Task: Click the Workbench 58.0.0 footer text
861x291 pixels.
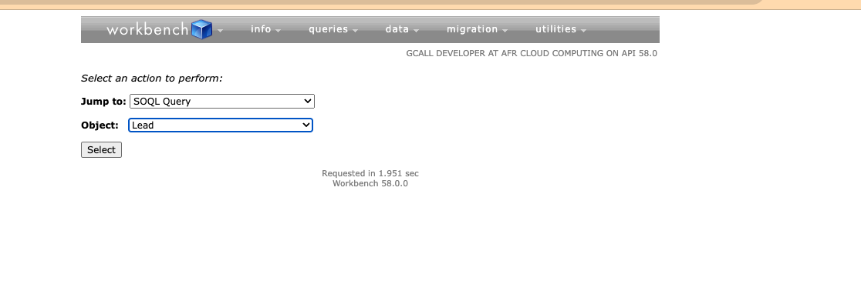Action: (x=370, y=183)
